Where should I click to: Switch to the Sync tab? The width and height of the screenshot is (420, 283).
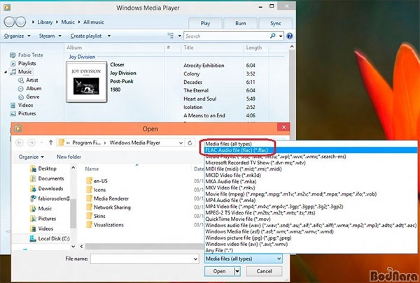(x=276, y=23)
